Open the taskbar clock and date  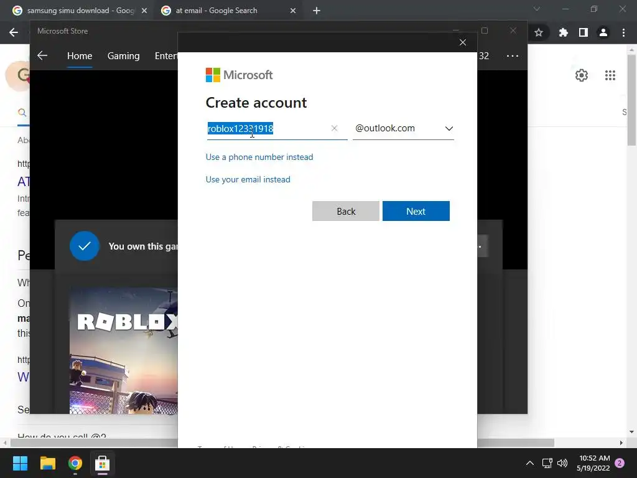pos(593,463)
